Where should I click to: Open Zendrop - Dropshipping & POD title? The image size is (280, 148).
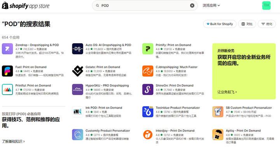point(37,45)
